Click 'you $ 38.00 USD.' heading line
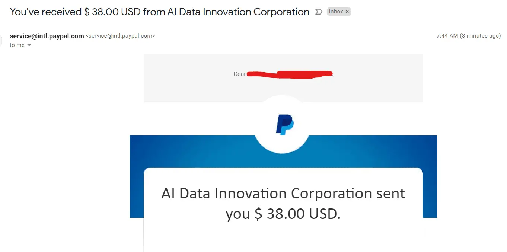 283,214
